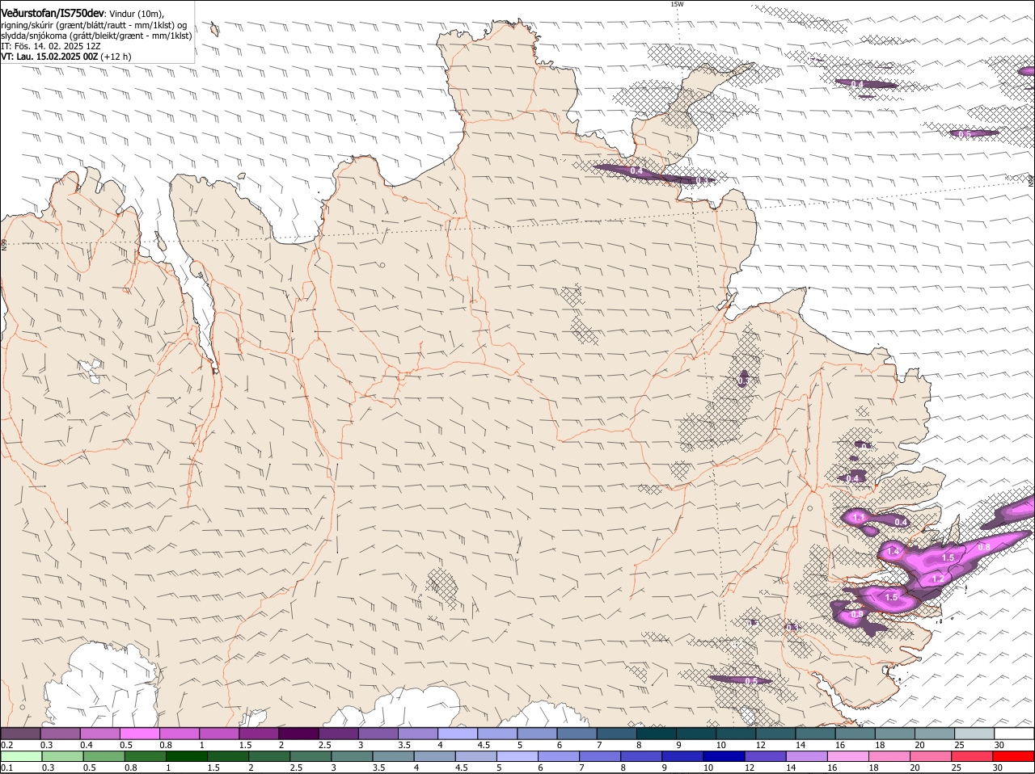Click the 'IT: Fös. 14. 02. 2025 12Z' line

51,46
